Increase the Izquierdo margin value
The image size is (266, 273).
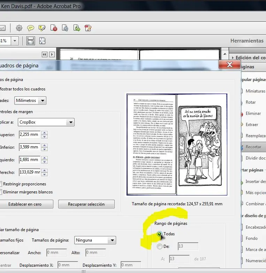[x=45, y=158]
